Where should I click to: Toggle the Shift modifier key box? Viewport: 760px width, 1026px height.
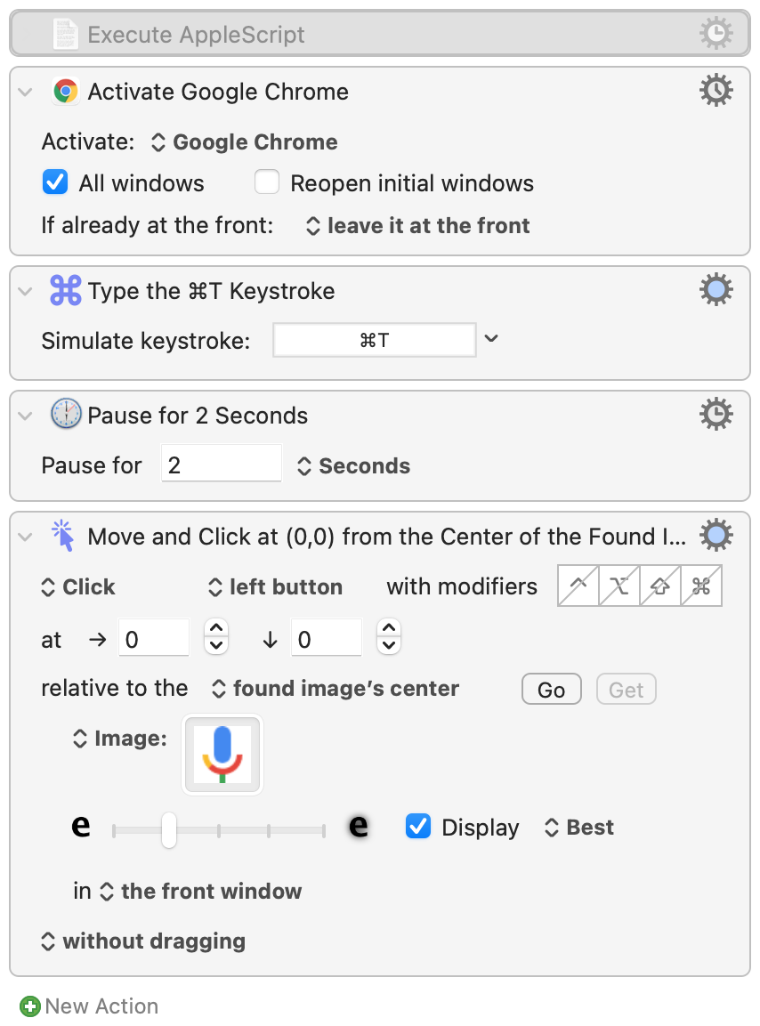click(x=659, y=586)
